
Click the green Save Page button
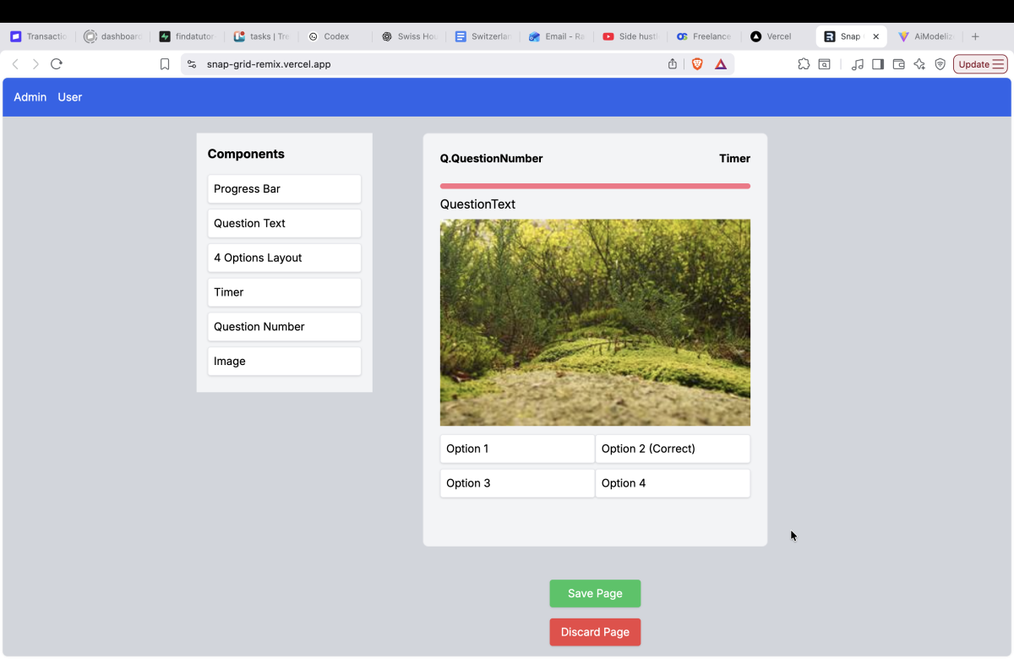point(595,593)
